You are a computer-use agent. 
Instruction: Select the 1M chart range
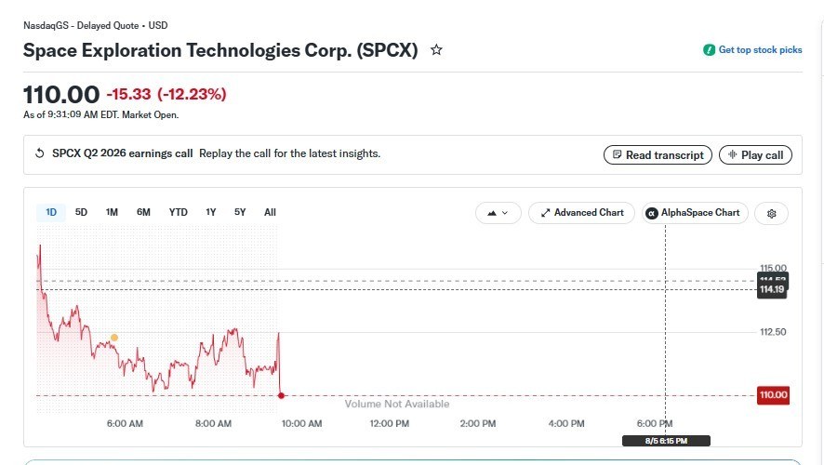click(112, 212)
